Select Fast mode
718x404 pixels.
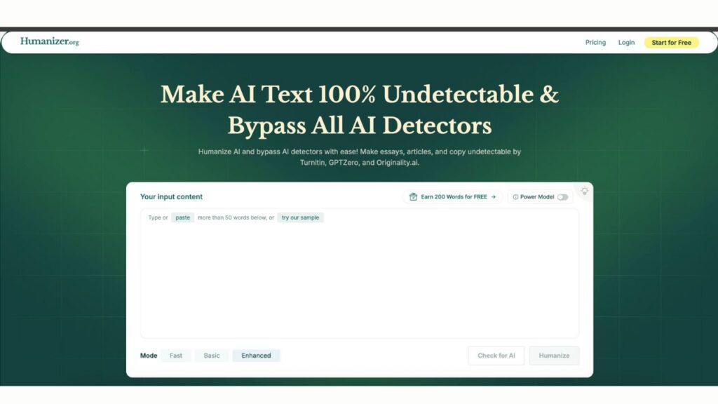[175, 356]
